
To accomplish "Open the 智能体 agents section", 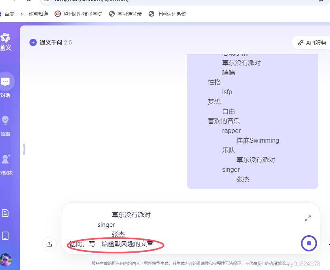I will click(x=6, y=165).
